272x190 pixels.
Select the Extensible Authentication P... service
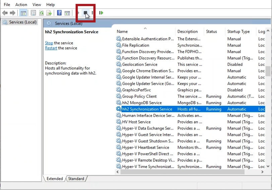(x=190, y=39)
